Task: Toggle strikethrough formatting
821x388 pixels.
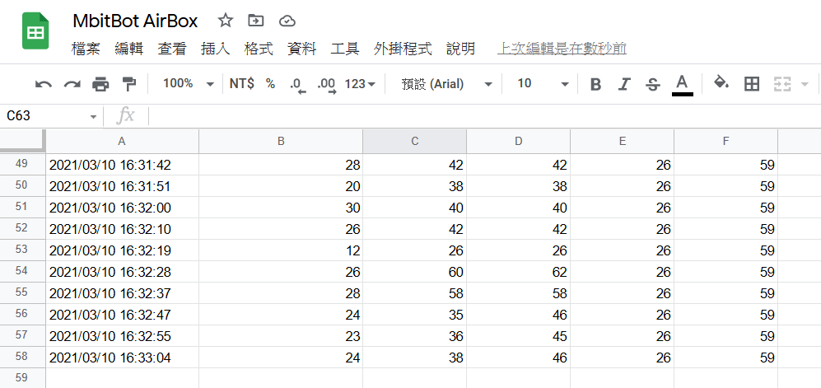Action: [652, 84]
